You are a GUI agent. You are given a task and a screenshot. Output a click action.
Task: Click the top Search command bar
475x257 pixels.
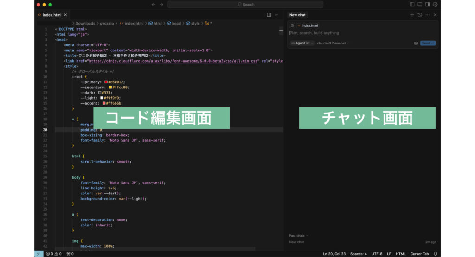pyautogui.click(x=245, y=5)
